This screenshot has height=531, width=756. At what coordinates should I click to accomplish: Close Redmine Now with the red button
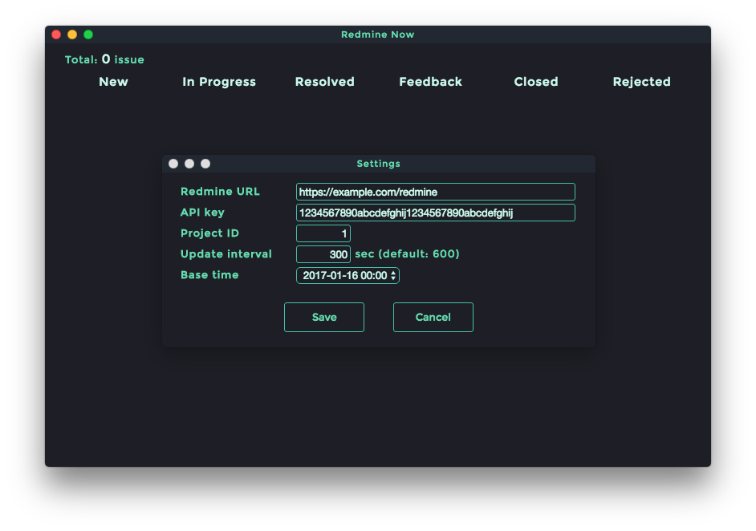click(x=56, y=34)
